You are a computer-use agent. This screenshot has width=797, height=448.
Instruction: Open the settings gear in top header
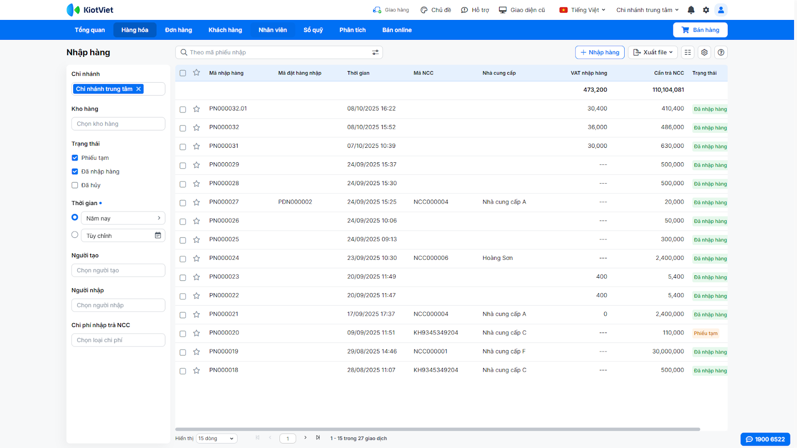tap(706, 10)
